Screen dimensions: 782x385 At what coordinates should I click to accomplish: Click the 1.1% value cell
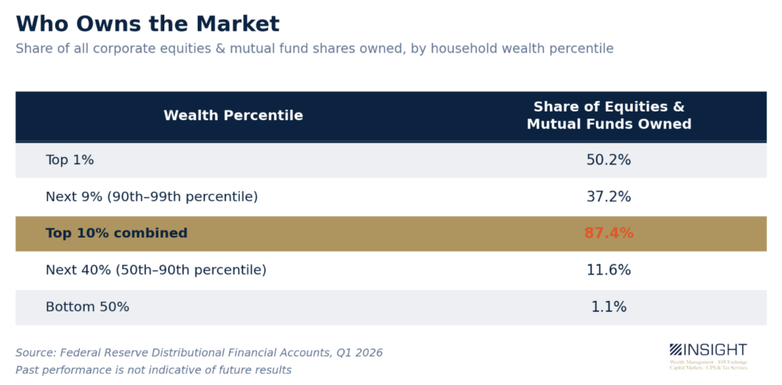[x=609, y=307]
